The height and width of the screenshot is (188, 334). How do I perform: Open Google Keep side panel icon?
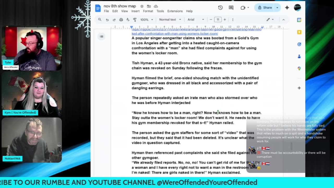coord(299,32)
